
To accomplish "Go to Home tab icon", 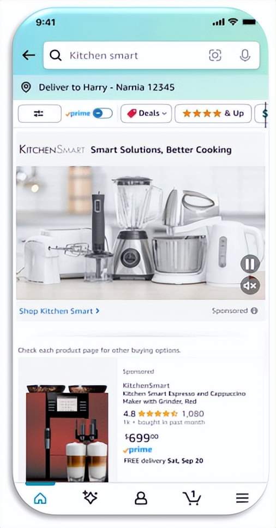I will [40, 498].
